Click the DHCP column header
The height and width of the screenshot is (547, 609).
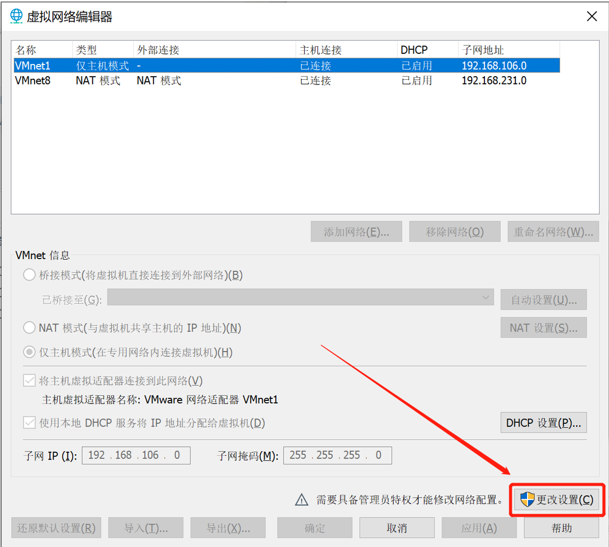pos(427,50)
